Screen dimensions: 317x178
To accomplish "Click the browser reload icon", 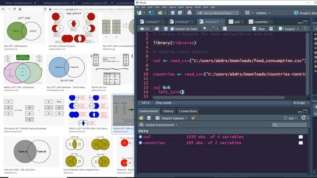I will coord(14,9).
